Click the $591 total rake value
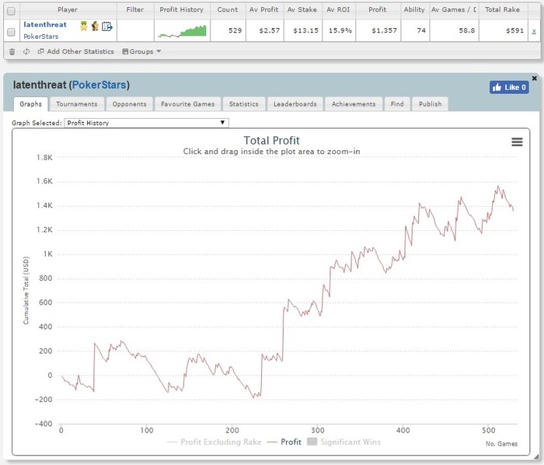 514,30
